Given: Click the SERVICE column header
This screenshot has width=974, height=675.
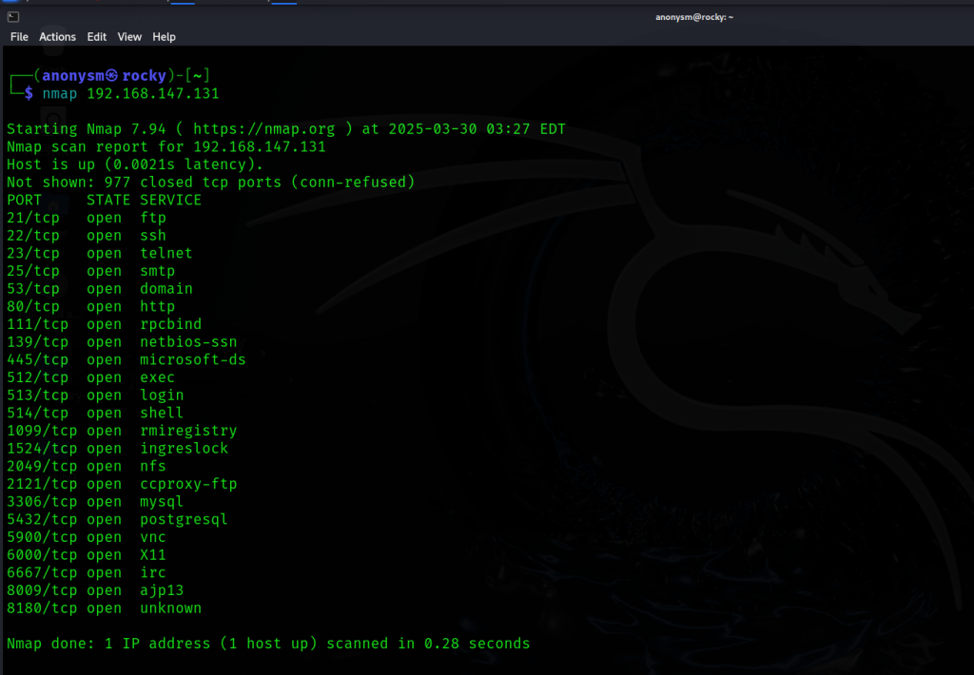Looking at the screenshot, I should [x=171, y=200].
